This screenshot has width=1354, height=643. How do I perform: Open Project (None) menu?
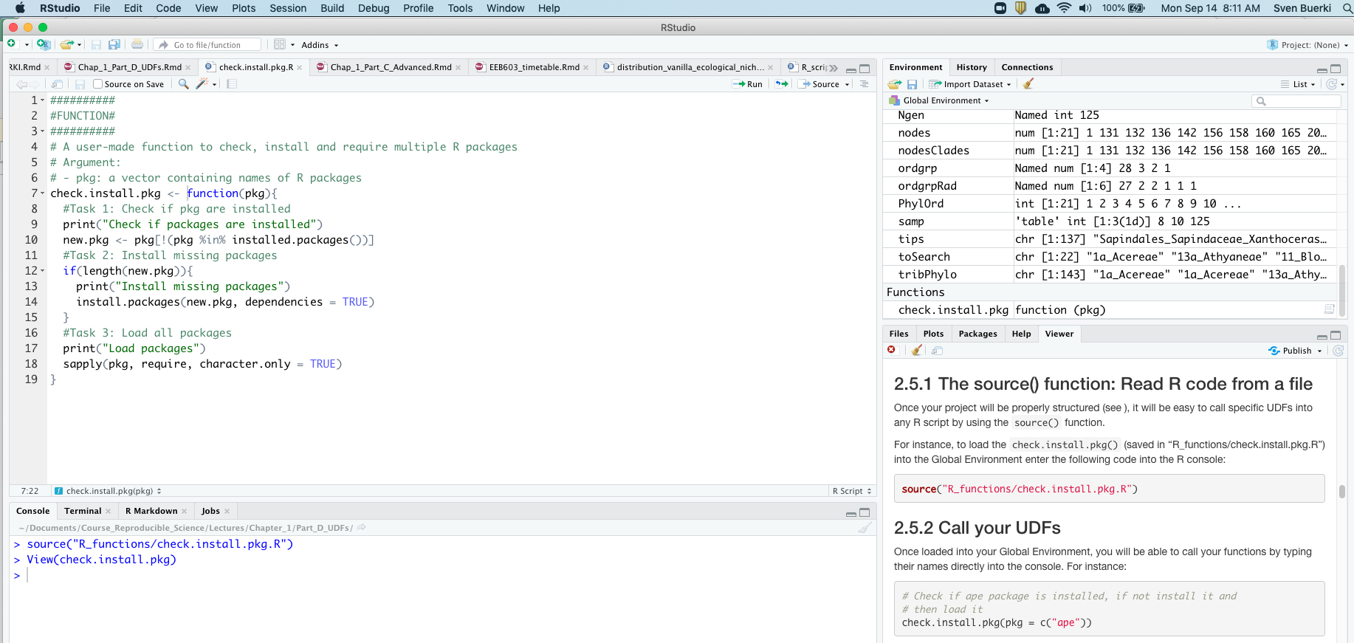coord(1307,45)
